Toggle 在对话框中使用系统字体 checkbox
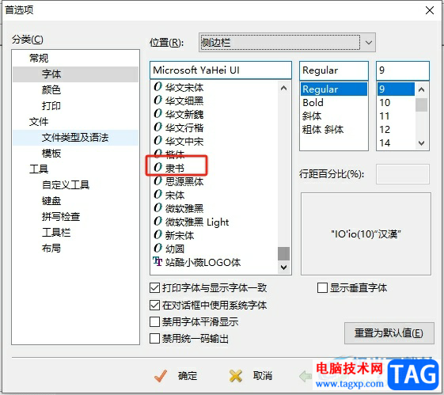This screenshot has width=444, height=395. (x=154, y=305)
